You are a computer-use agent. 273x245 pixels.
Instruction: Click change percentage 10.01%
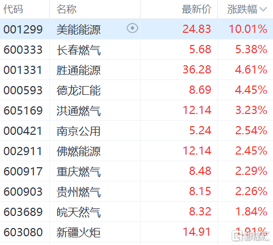pyautogui.click(x=248, y=29)
